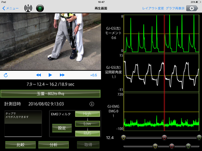Go back to メニュー
The image size is (202, 151).
[x=10, y=8]
